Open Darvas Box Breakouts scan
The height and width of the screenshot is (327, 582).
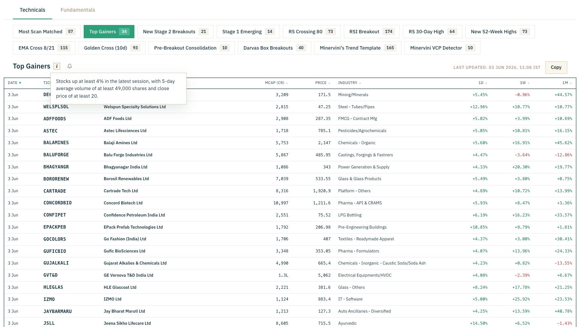point(275,48)
